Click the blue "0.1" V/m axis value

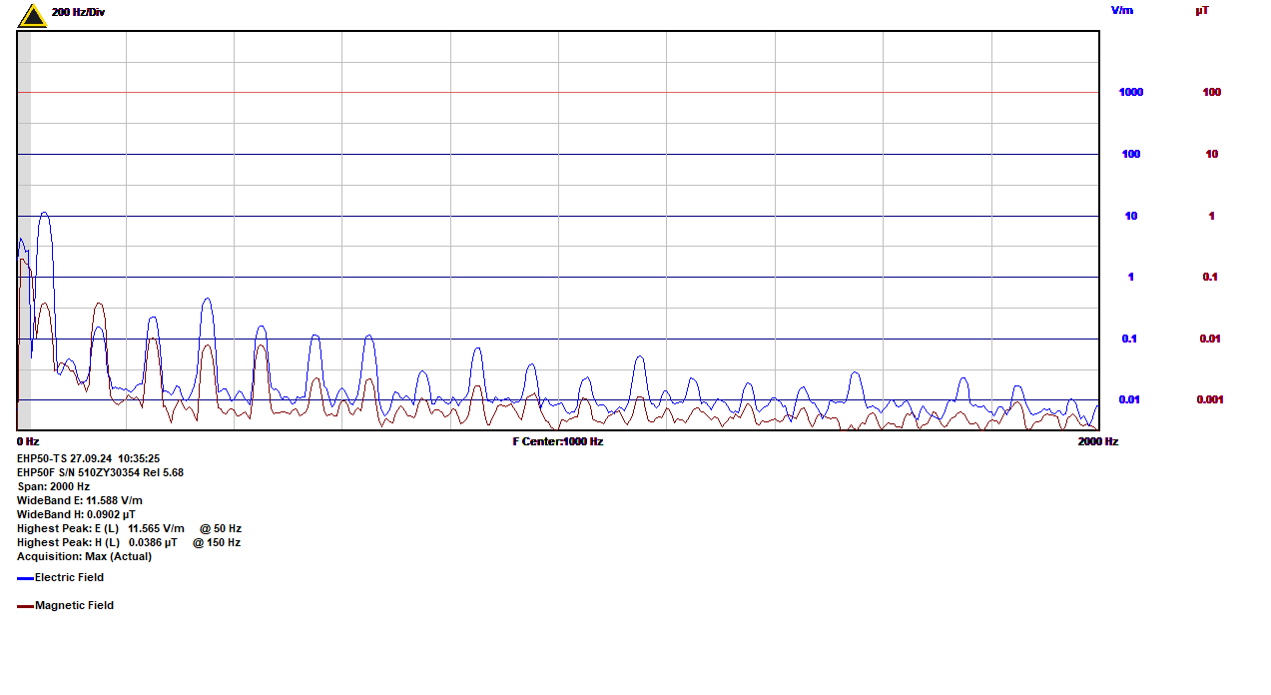click(1129, 339)
